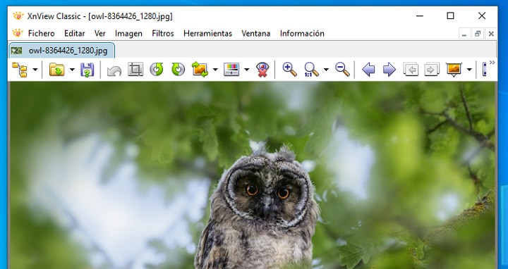The image size is (508, 269).
Task: Open the Ver menu
Action: coord(99,33)
